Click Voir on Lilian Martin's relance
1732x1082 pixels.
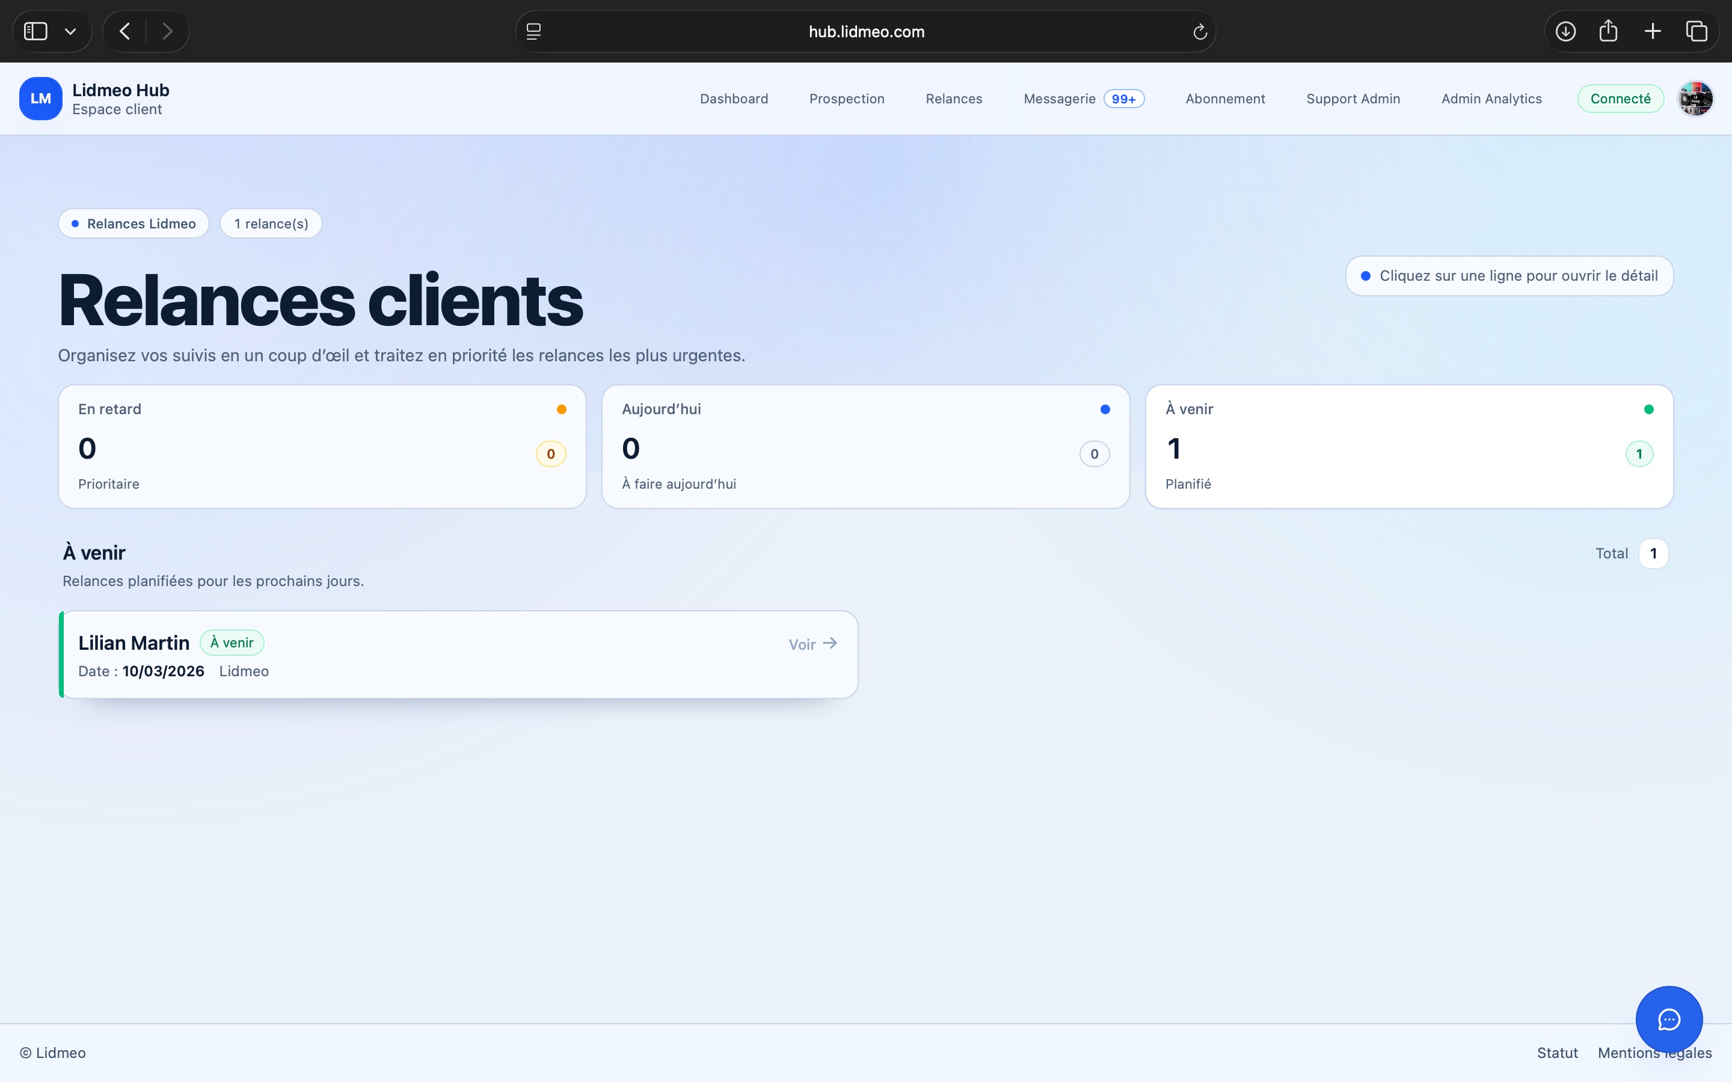[811, 643]
